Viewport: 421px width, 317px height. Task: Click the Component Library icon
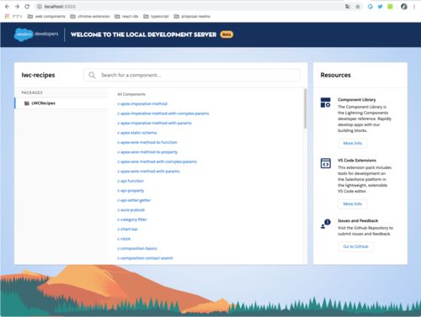tap(326, 103)
